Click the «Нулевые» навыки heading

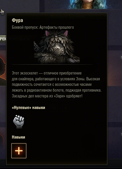28,108
